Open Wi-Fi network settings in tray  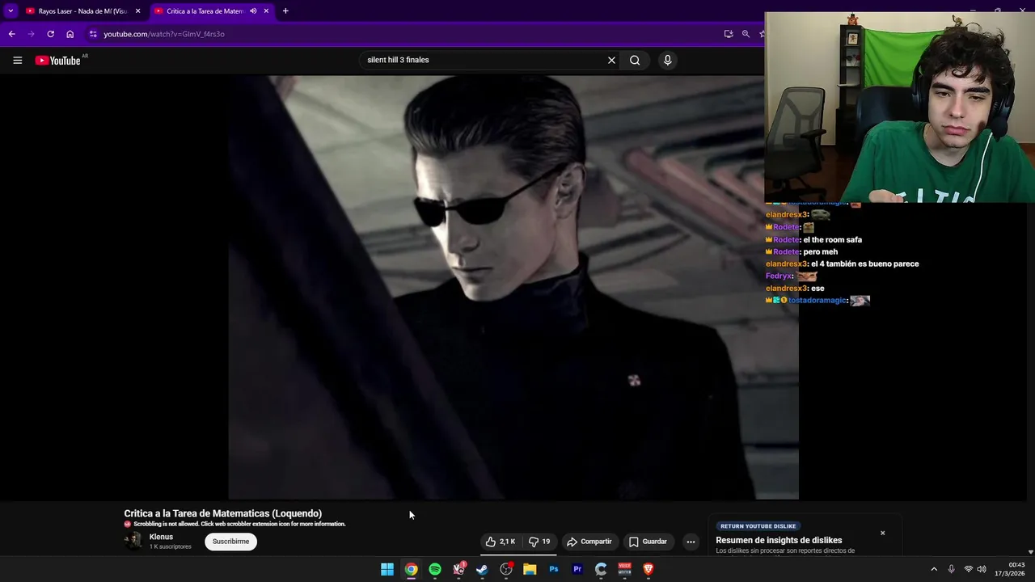(x=968, y=569)
